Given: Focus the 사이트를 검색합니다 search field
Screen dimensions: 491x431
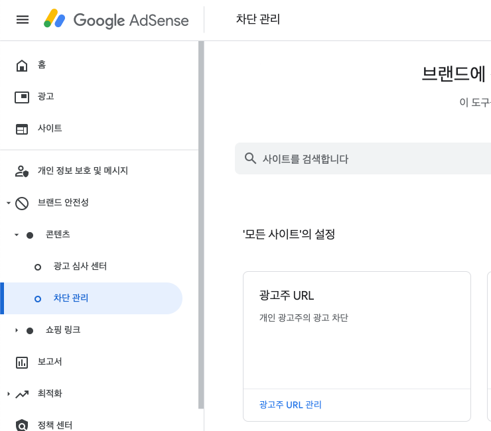Looking at the screenshot, I should pyautogui.click(x=363, y=158).
